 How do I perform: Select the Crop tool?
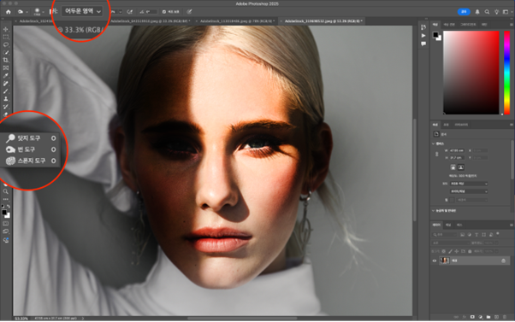(x=6, y=61)
